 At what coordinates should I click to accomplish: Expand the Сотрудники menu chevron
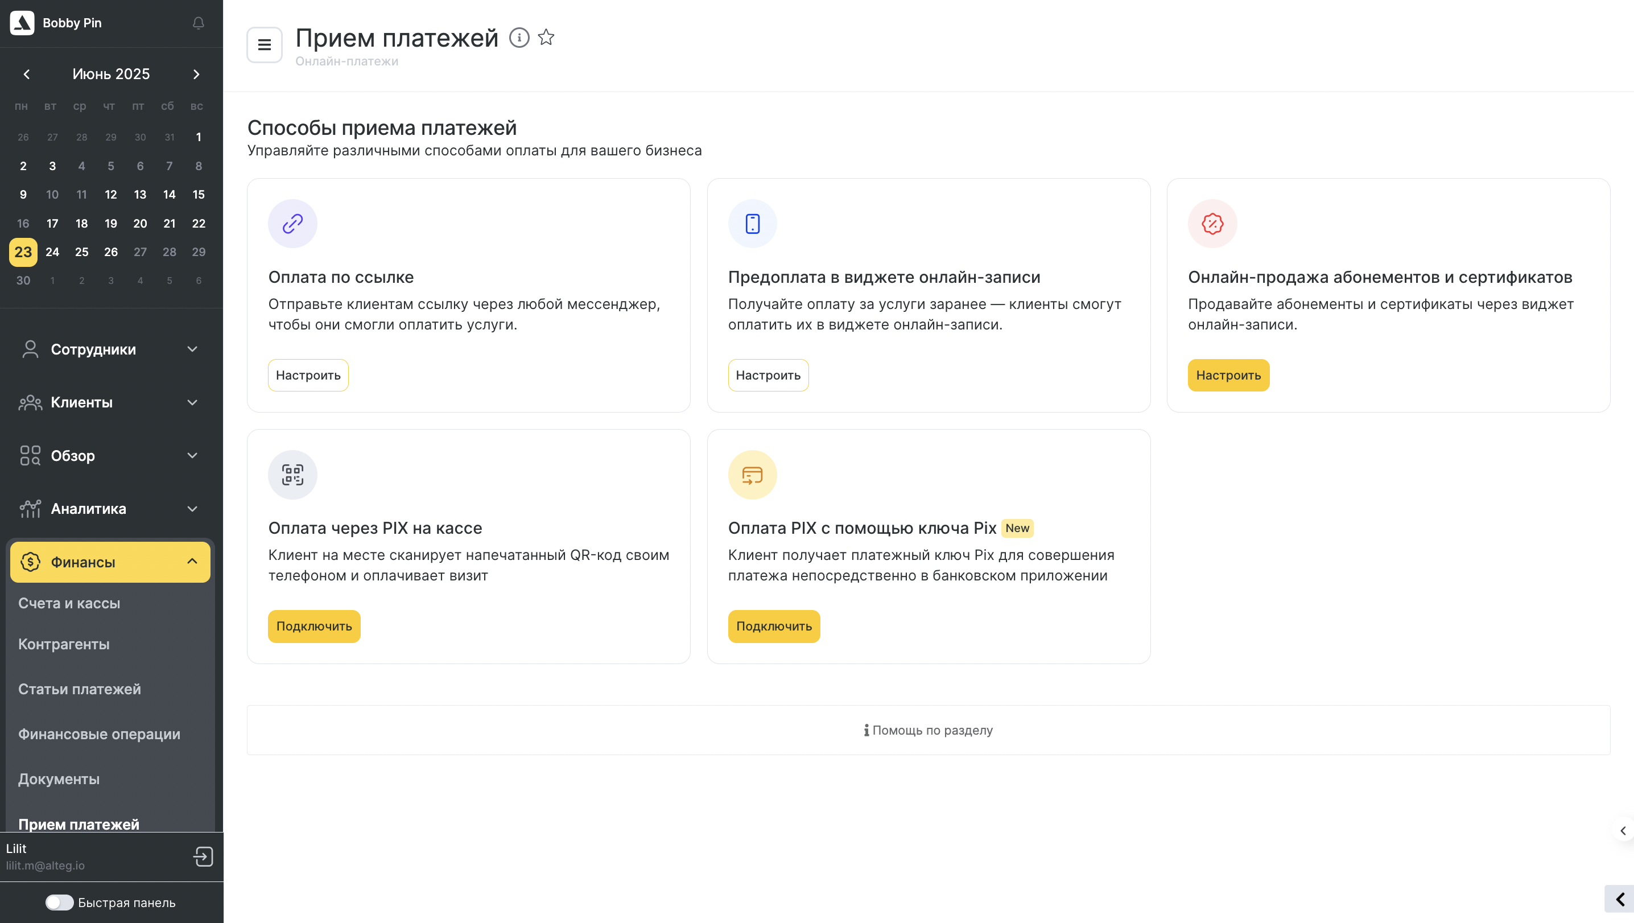(x=192, y=349)
